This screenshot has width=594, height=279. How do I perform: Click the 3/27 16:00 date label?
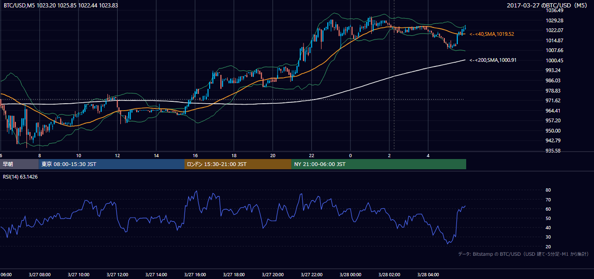(x=195, y=275)
